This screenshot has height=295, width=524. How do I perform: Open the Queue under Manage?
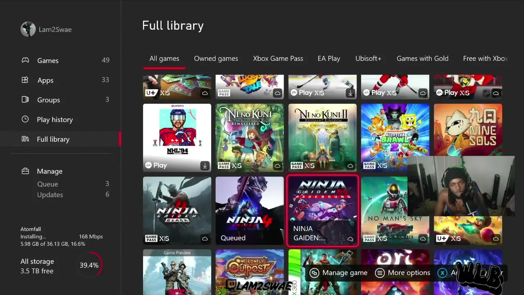47,184
